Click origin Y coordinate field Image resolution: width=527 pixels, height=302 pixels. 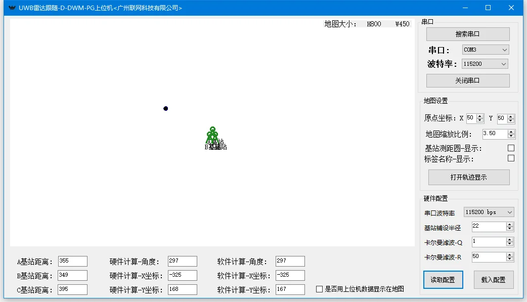pyautogui.click(x=502, y=118)
